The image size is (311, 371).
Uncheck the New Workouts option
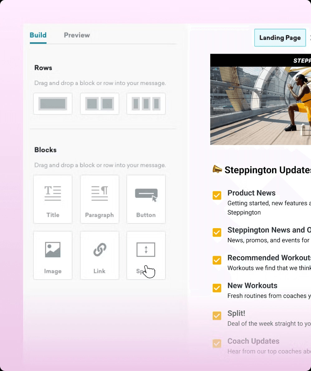tap(217, 288)
